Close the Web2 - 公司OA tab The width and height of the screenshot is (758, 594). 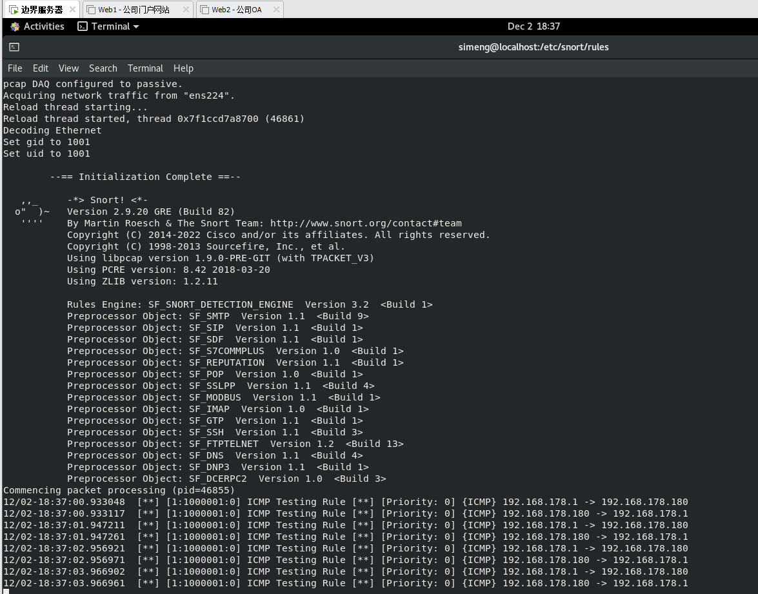pyautogui.click(x=276, y=10)
